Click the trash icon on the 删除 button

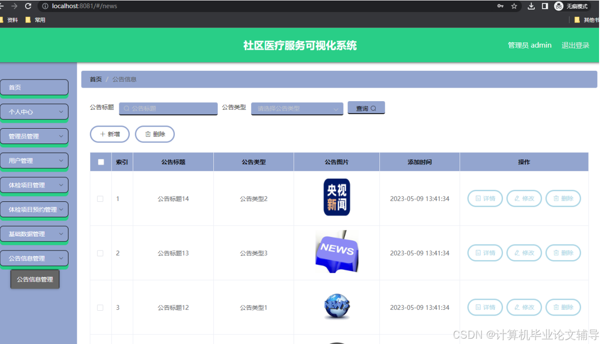[x=148, y=134]
